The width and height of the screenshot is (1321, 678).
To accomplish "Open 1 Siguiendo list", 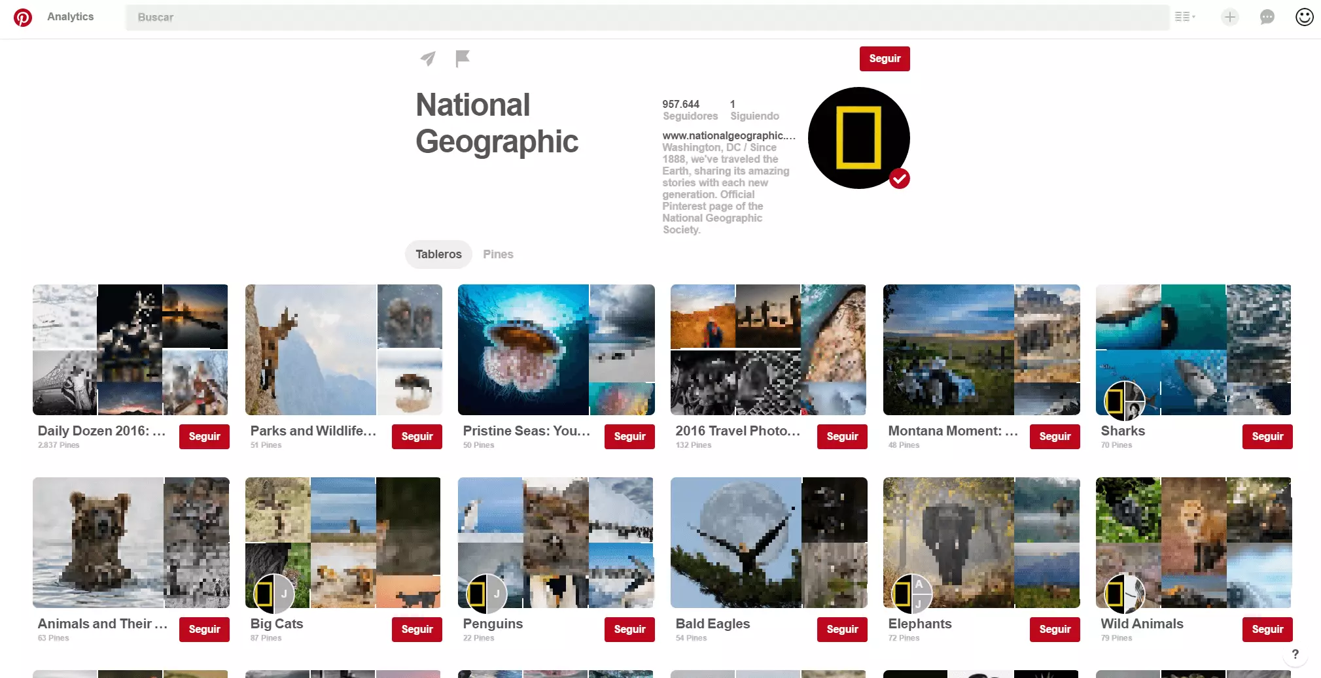I will (x=754, y=110).
